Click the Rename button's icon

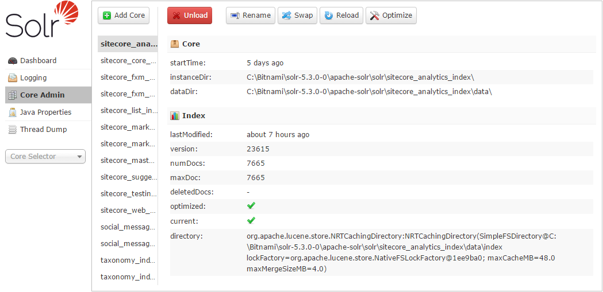(235, 15)
